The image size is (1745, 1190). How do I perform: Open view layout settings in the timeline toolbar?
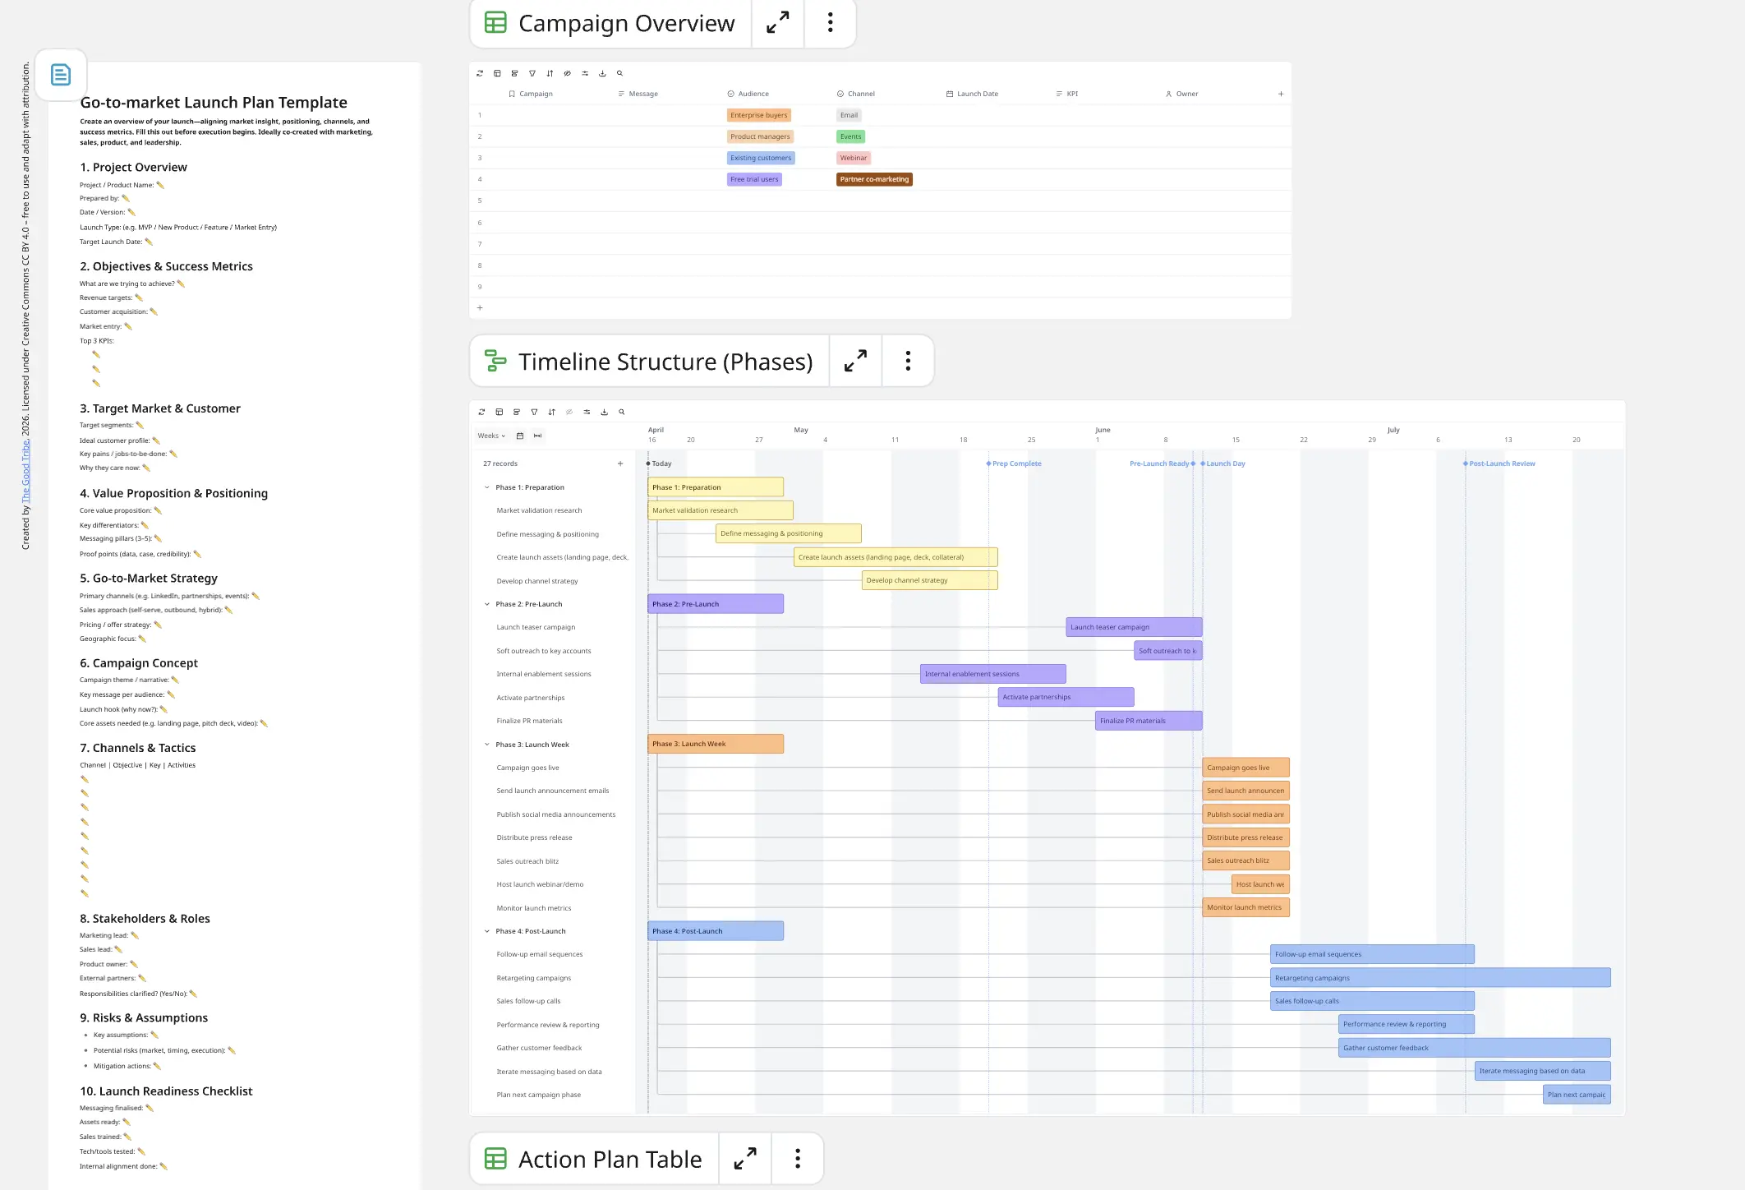tap(500, 412)
